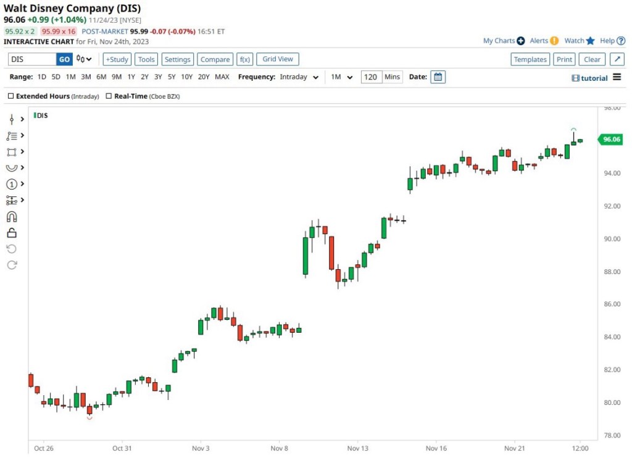
Task: Expand the 1M period dropdown
Action: click(341, 77)
